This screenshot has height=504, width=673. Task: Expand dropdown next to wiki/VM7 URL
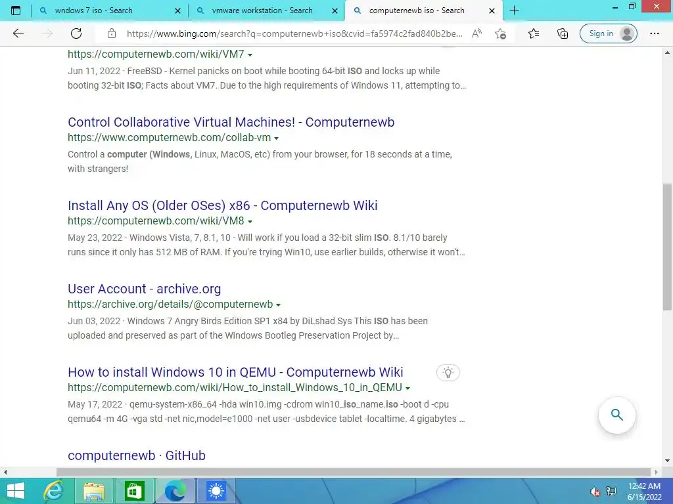click(x=250, y=55)
